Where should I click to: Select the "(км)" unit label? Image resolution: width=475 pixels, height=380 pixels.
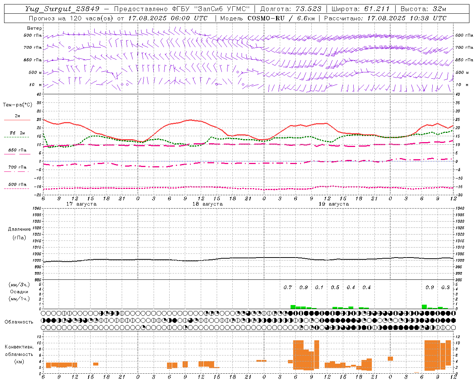(19, 361)
